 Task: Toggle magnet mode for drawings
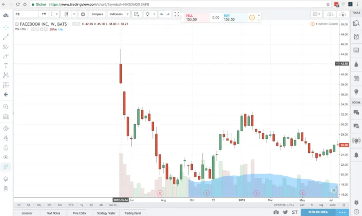tap(6, 128)
